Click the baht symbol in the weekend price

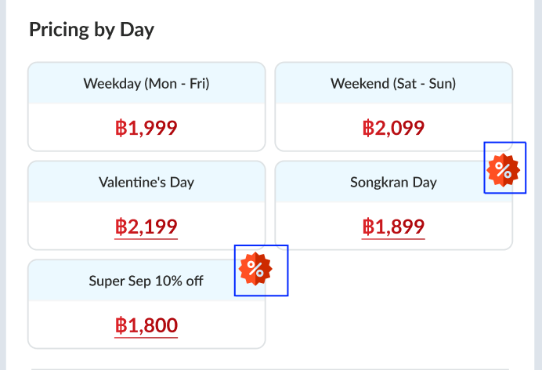click(x=368, y=128)
